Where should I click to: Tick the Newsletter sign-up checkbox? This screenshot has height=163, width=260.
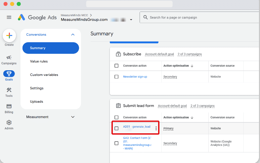pyautogui.click(x=116, y=77)
